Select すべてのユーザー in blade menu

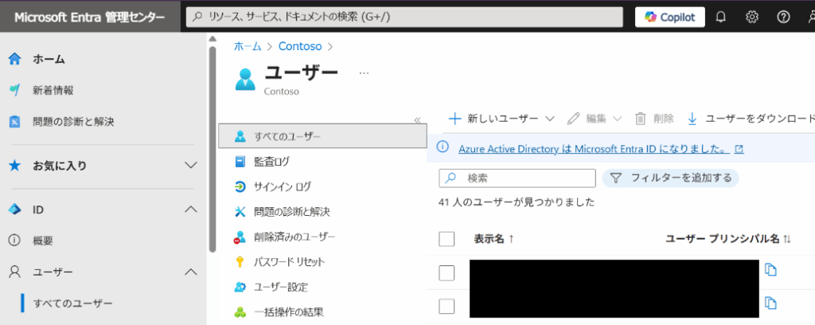pyautogui.click(x=322, y=136)
